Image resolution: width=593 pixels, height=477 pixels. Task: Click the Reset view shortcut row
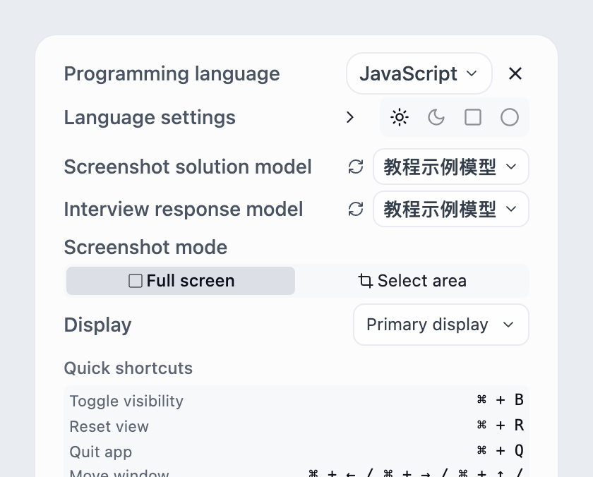pos(296,426)
